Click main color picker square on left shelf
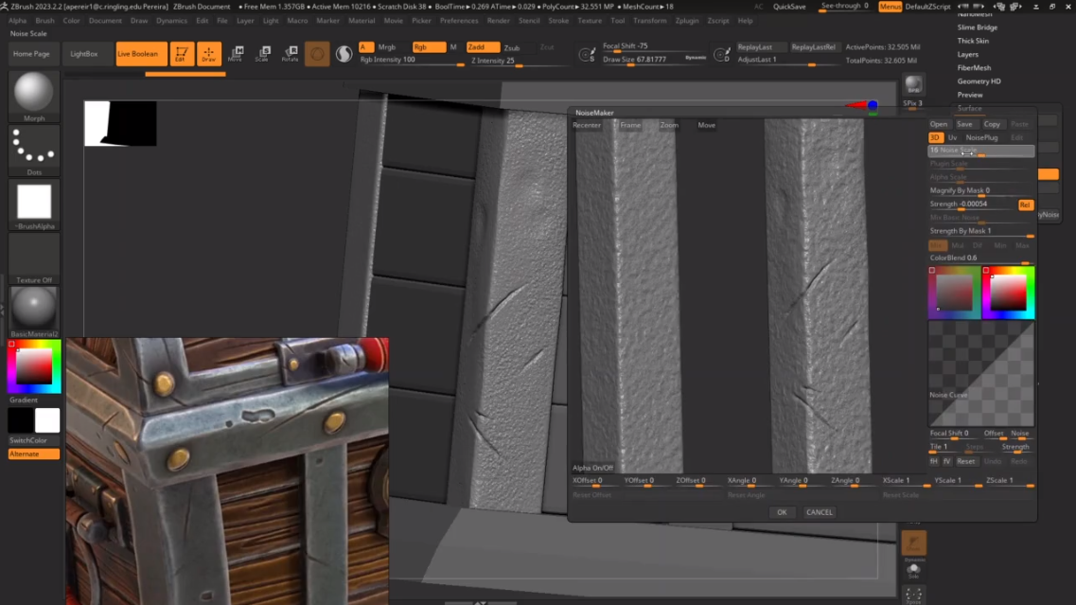This screenshot has height=605, width=1076. coord(34,366)
